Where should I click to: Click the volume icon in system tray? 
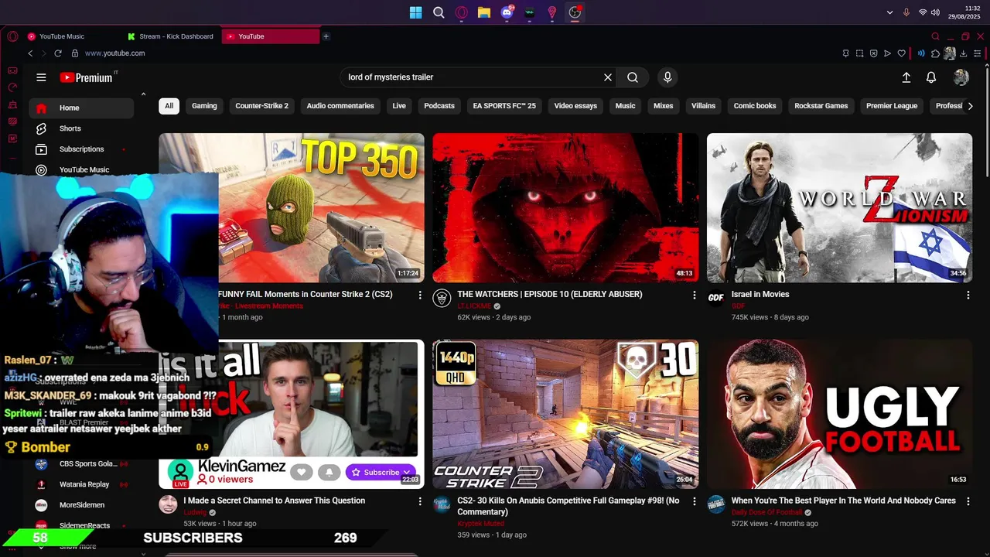[x=935, y=12]
